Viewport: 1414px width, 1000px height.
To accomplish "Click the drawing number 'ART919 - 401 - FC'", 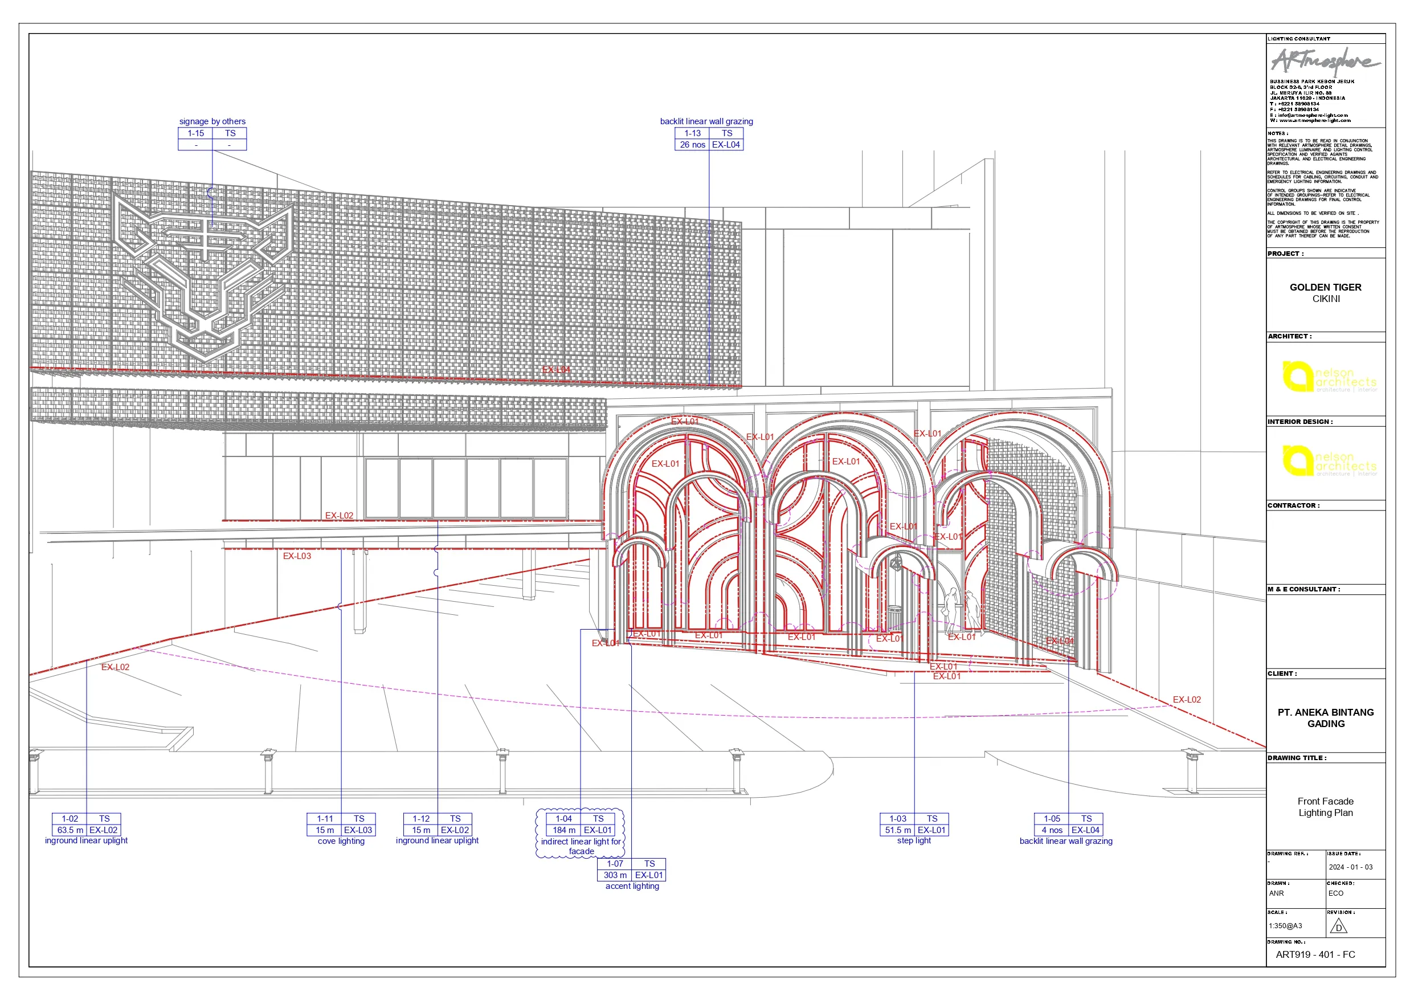I will (x=1315, y=955).
